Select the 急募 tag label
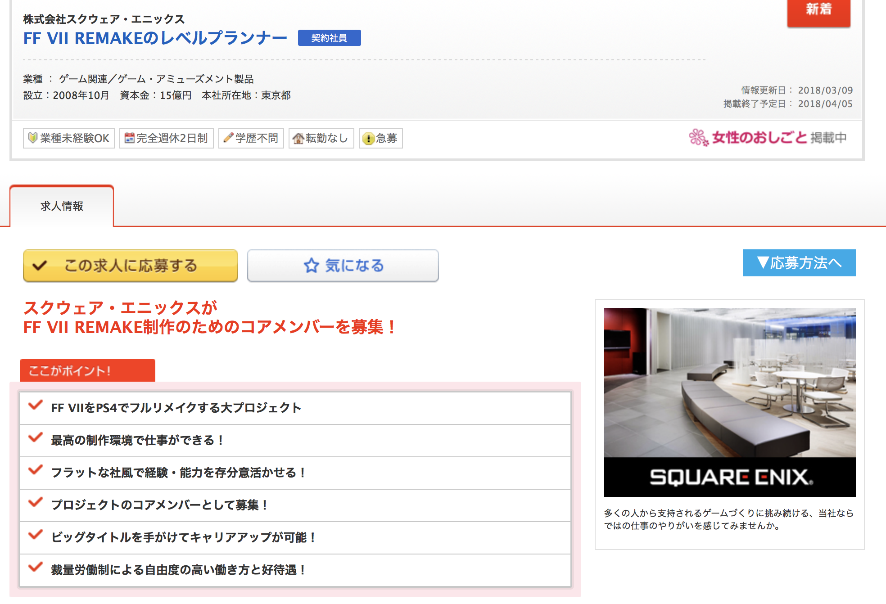The image size is (886, 604). pos(380,138)
